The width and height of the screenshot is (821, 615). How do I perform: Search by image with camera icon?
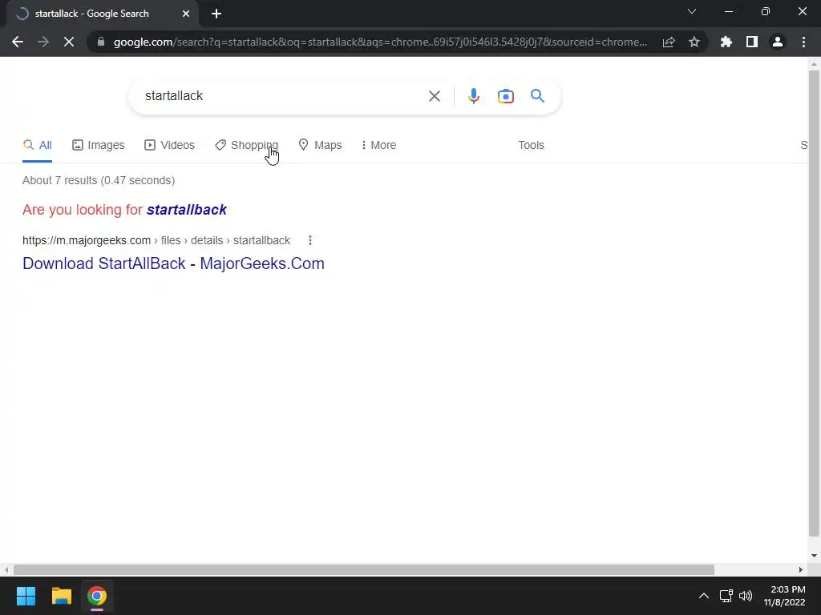point(505,96)
